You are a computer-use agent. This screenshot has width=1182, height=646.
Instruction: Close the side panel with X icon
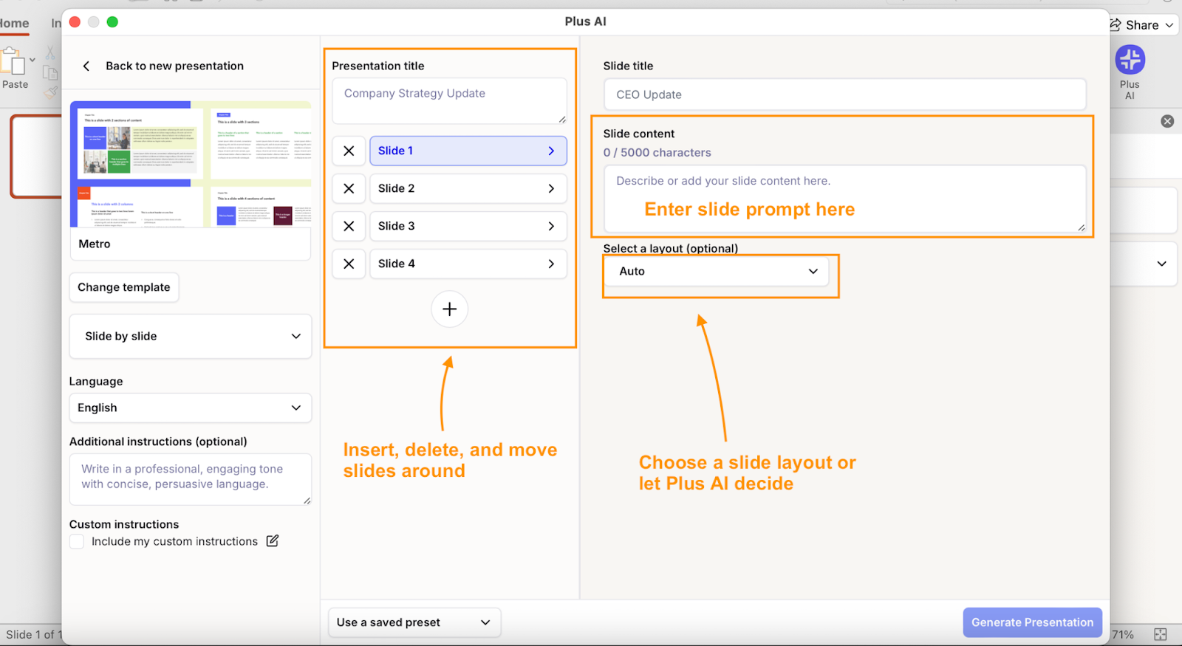[1167, 121]
